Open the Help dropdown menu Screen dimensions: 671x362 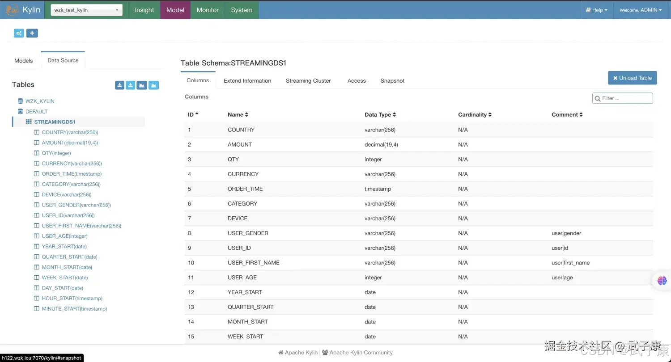[597, 10]
